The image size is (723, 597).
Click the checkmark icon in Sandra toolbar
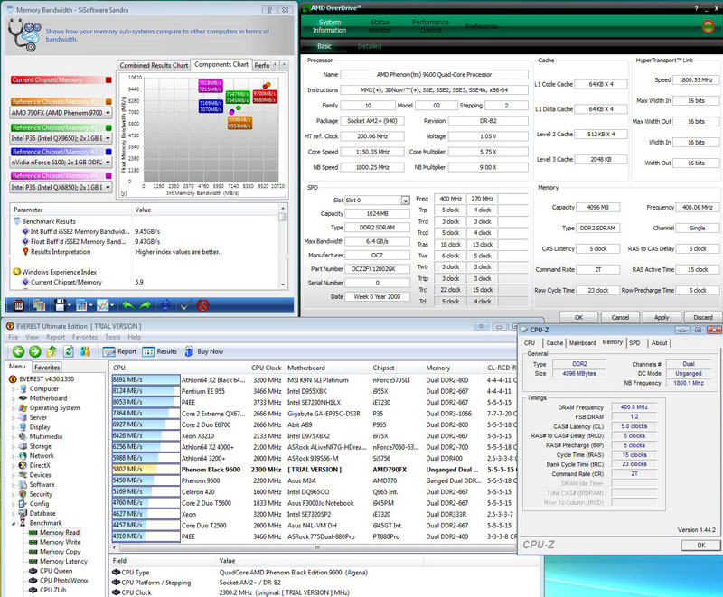pyautogui.click(x=185, y=305)
